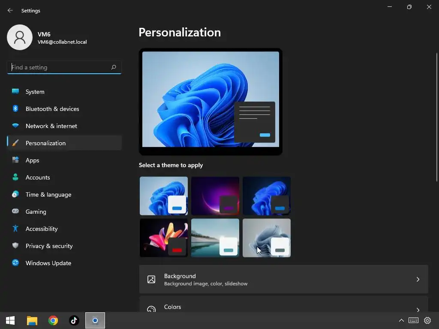Screen dimensions: 439x329
Task: Launch Google Chrome from the taskbar
Action: [x=53, y=320]
